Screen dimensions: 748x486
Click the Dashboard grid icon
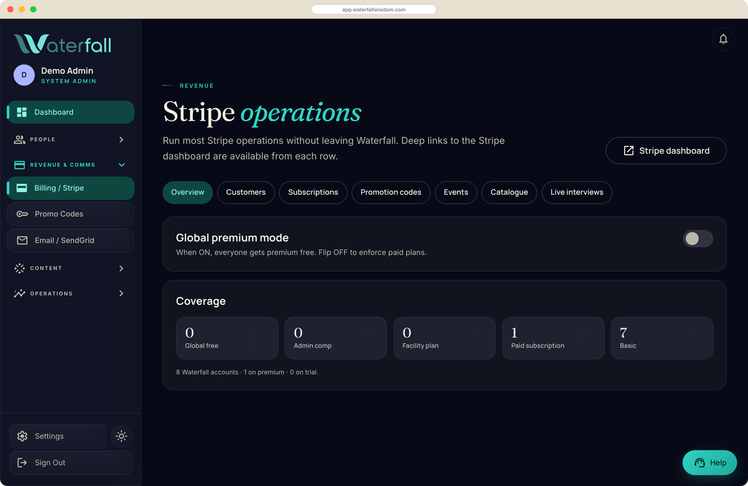point(22,112)
